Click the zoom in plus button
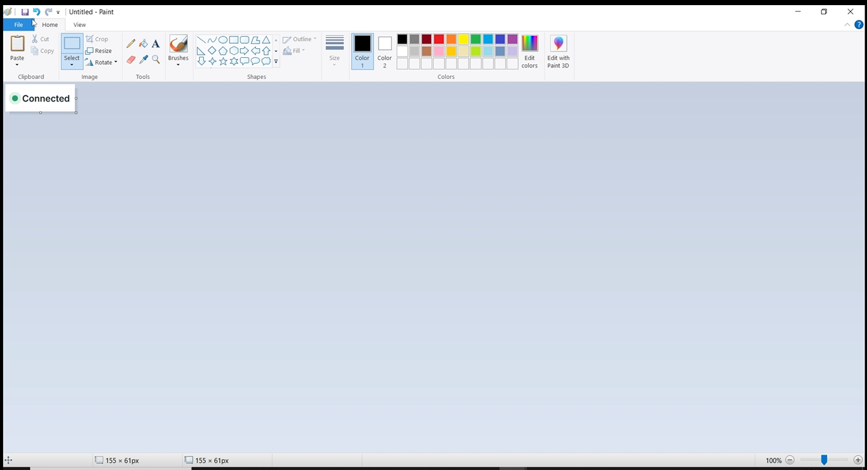 [858, 460]
